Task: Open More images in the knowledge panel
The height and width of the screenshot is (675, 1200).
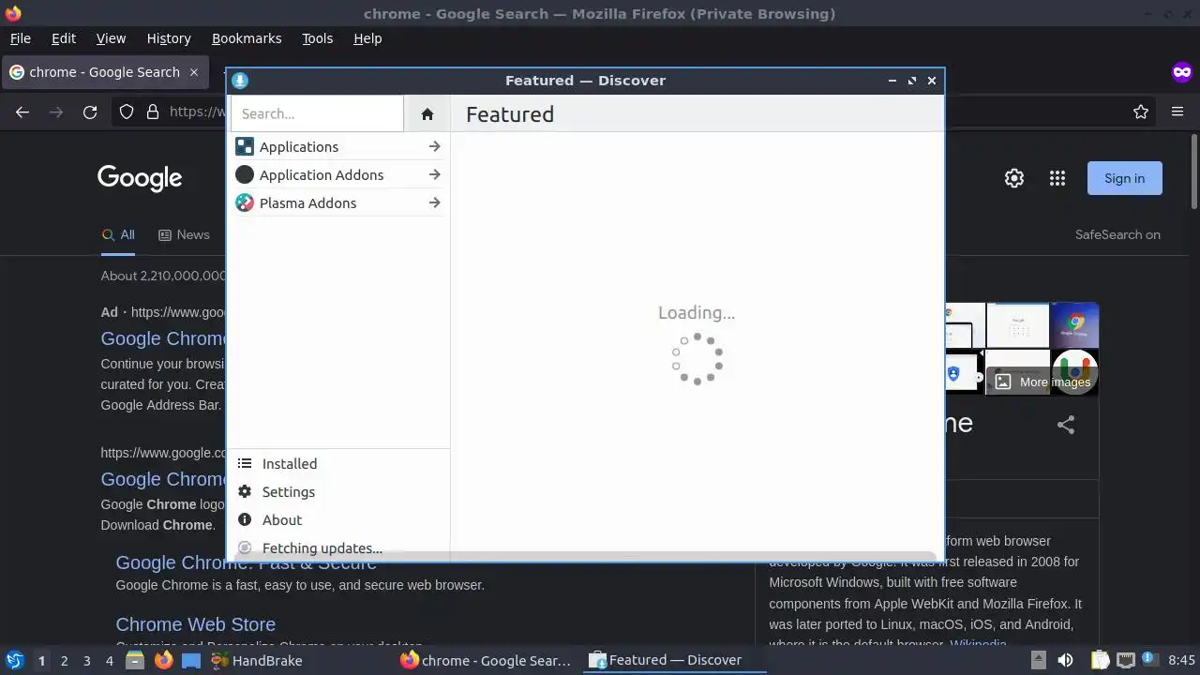Action: [1042, 382]
